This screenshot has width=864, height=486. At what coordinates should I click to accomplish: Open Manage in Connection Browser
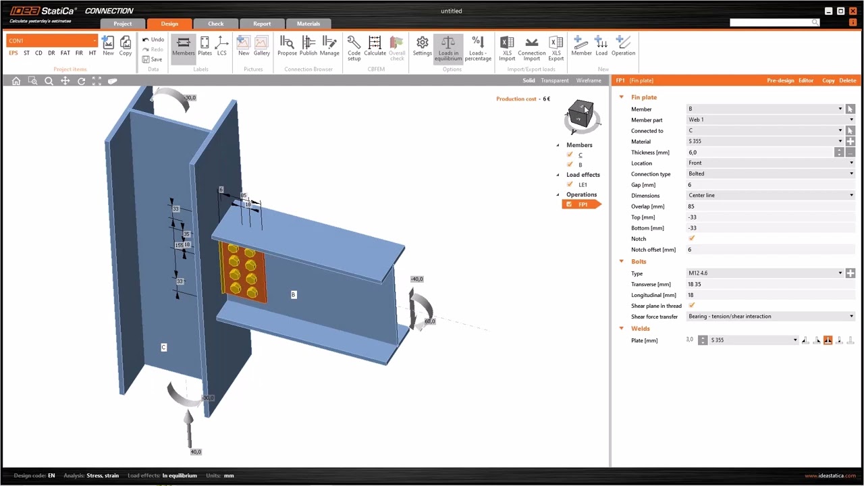(329, 46)
